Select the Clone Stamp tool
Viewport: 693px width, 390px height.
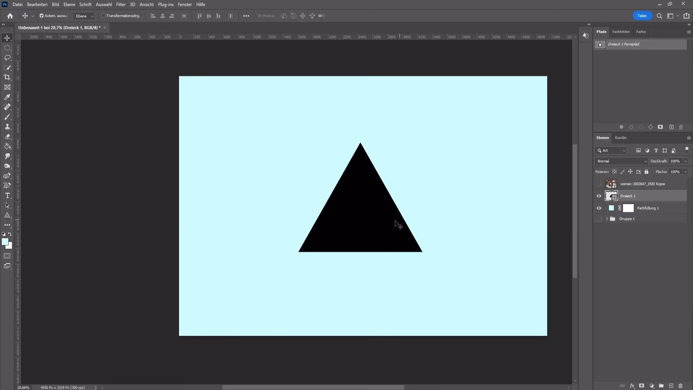7,127
